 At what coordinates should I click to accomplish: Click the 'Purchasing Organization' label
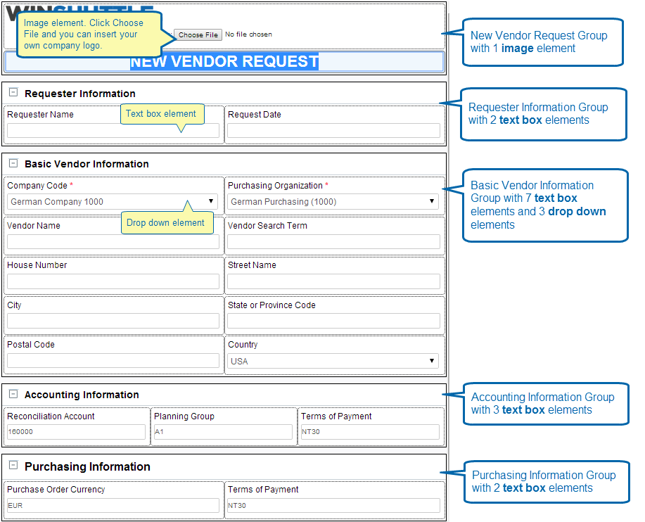(275, 186)
